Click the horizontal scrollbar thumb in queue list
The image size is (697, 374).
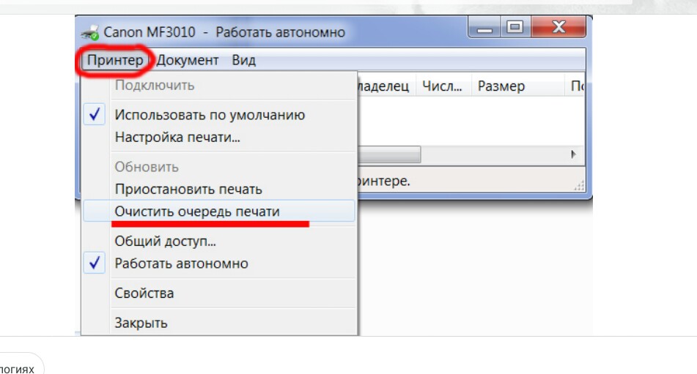pos(388,155)
